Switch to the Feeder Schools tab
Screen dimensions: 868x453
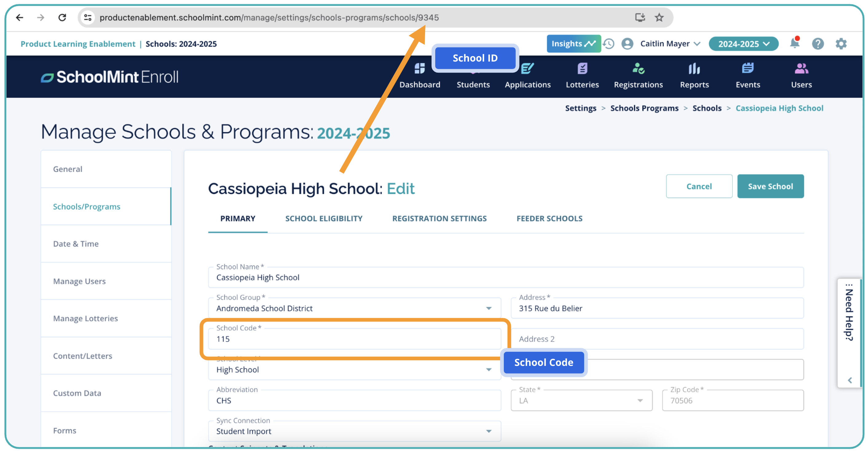(549, 218)
